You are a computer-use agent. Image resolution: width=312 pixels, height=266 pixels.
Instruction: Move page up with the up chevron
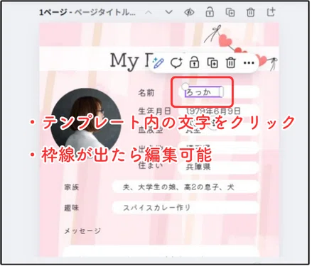pos(149,13)
